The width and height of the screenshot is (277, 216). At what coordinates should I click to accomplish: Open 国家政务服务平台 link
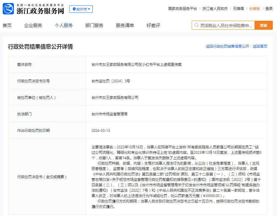[x=182, y=8]
